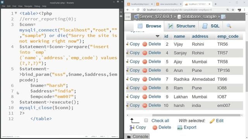Image resolution: width=248 pixels, height=139 pixels.
Task: Click the pencil Edit icon under With selected
Action: pyautogui.click(x=212, y=121)
